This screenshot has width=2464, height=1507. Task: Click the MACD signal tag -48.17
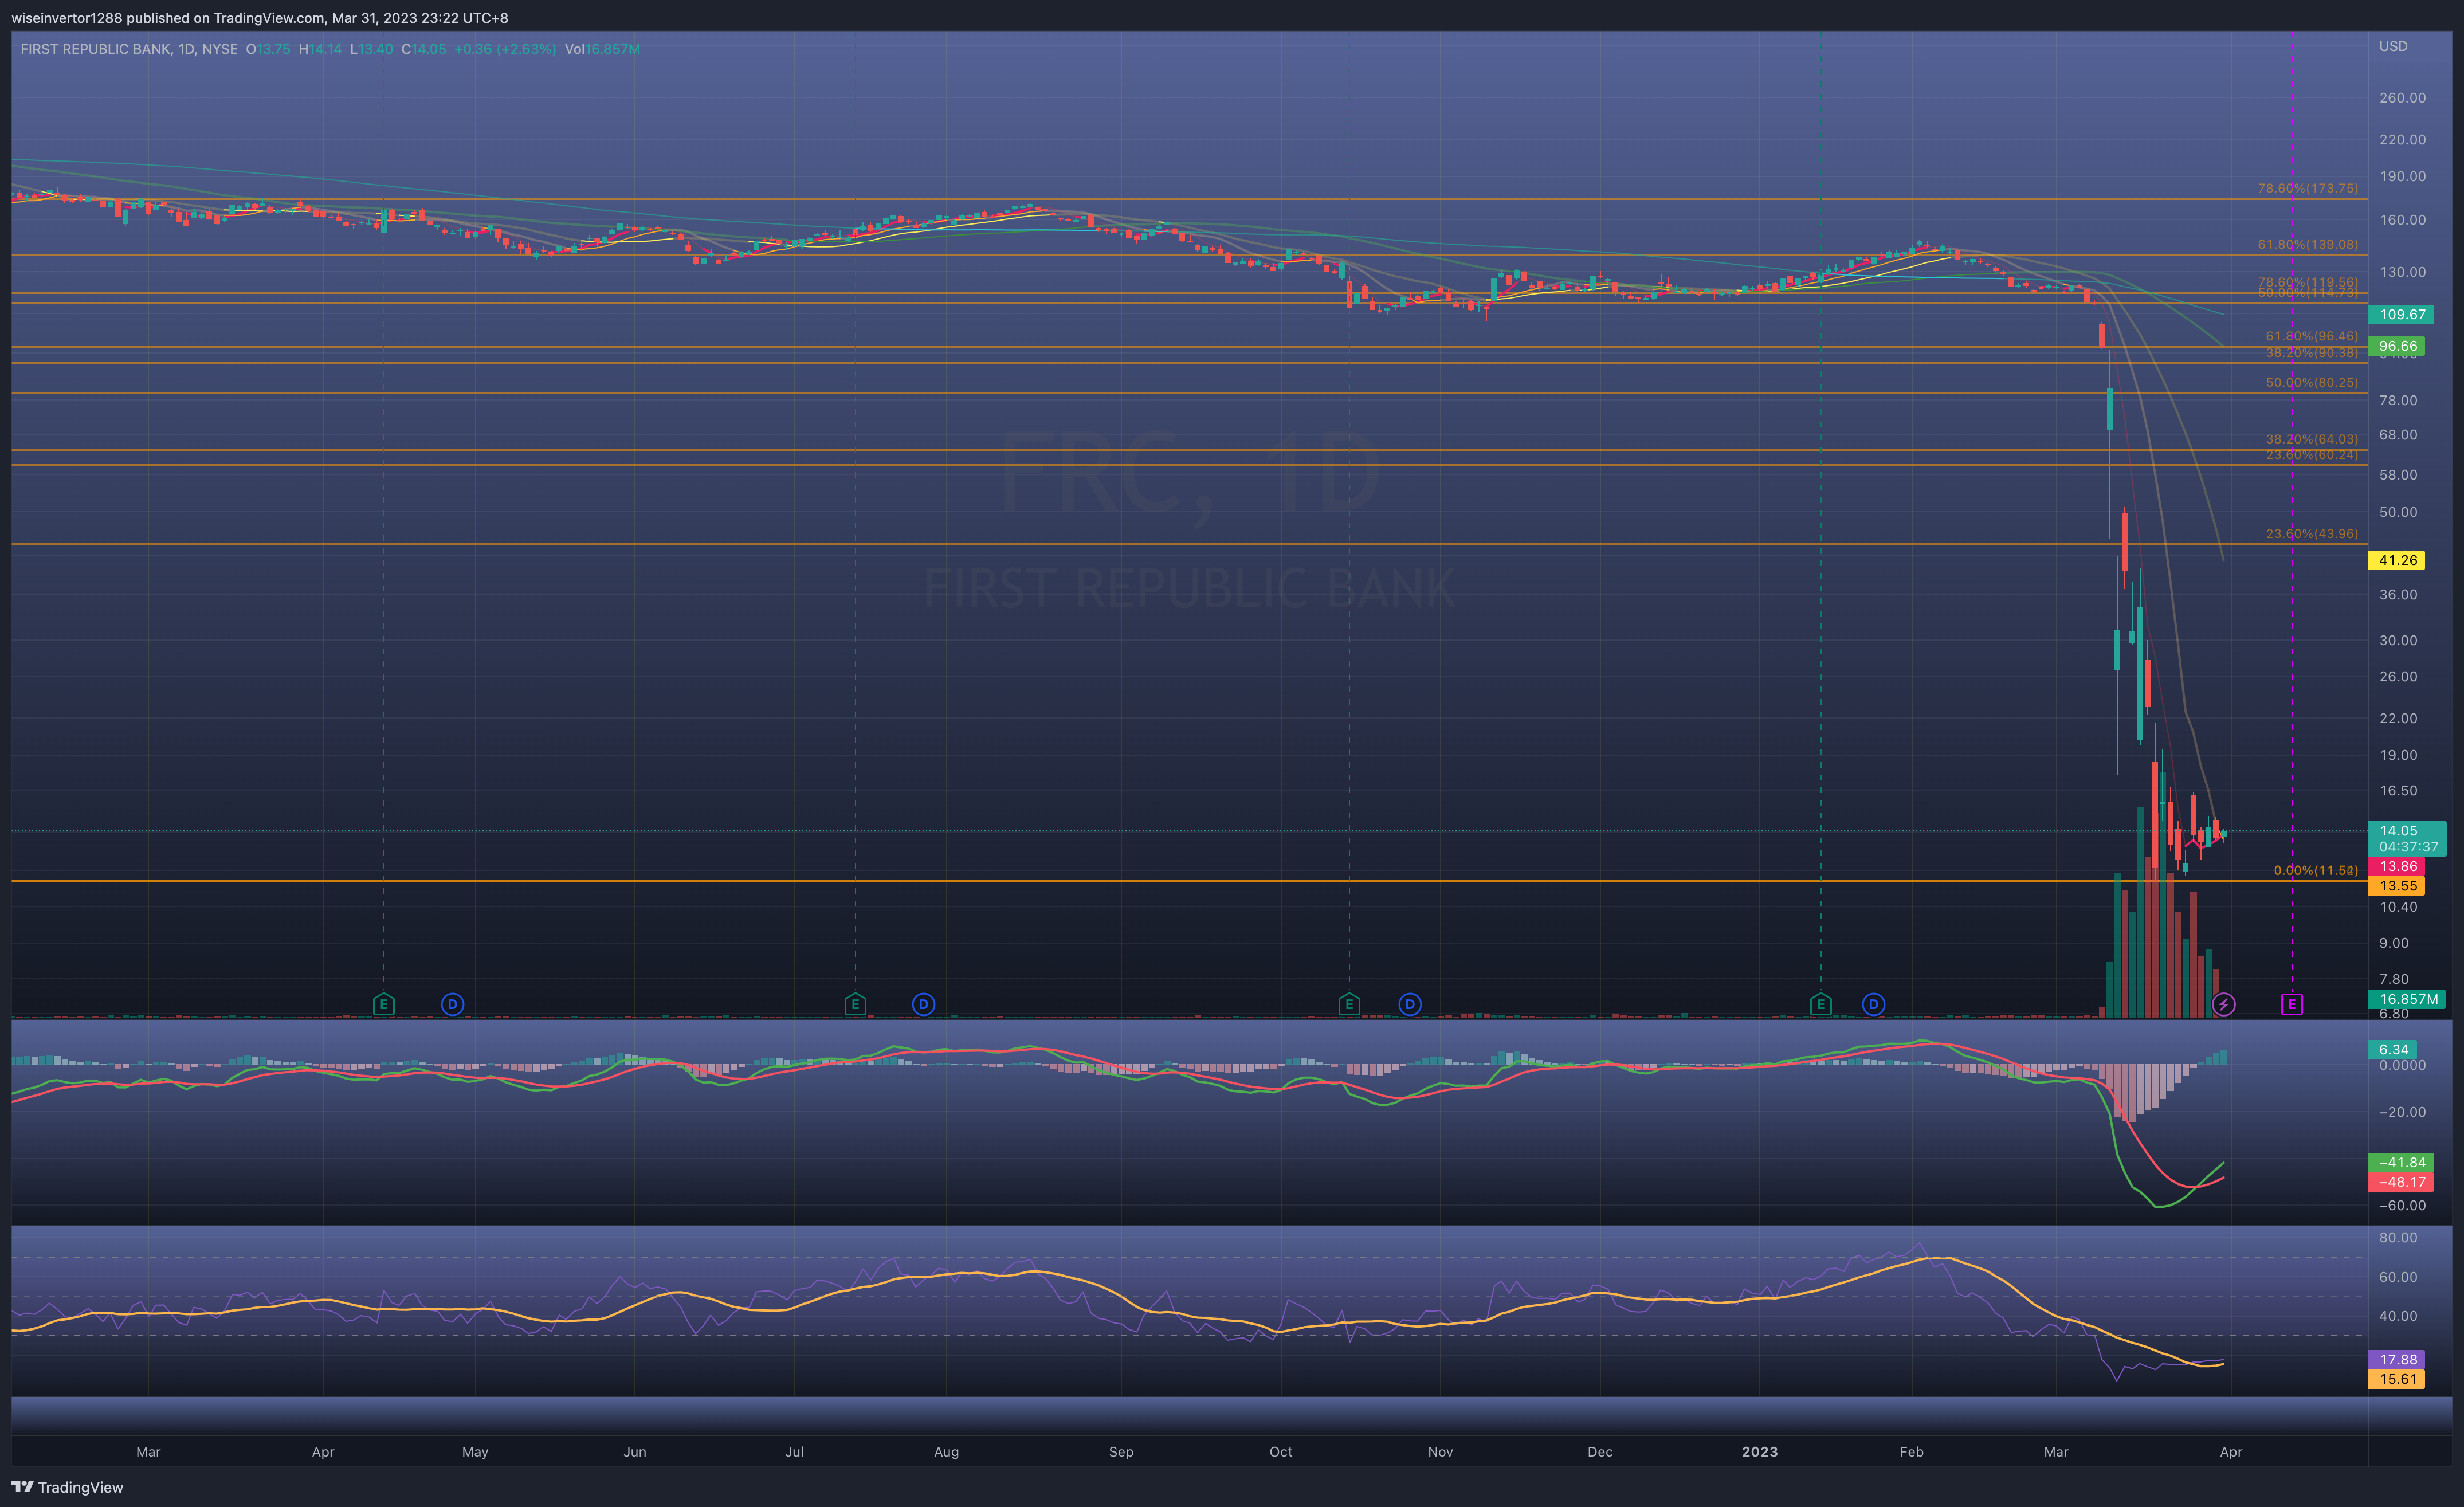[x=2401, y=1182]
